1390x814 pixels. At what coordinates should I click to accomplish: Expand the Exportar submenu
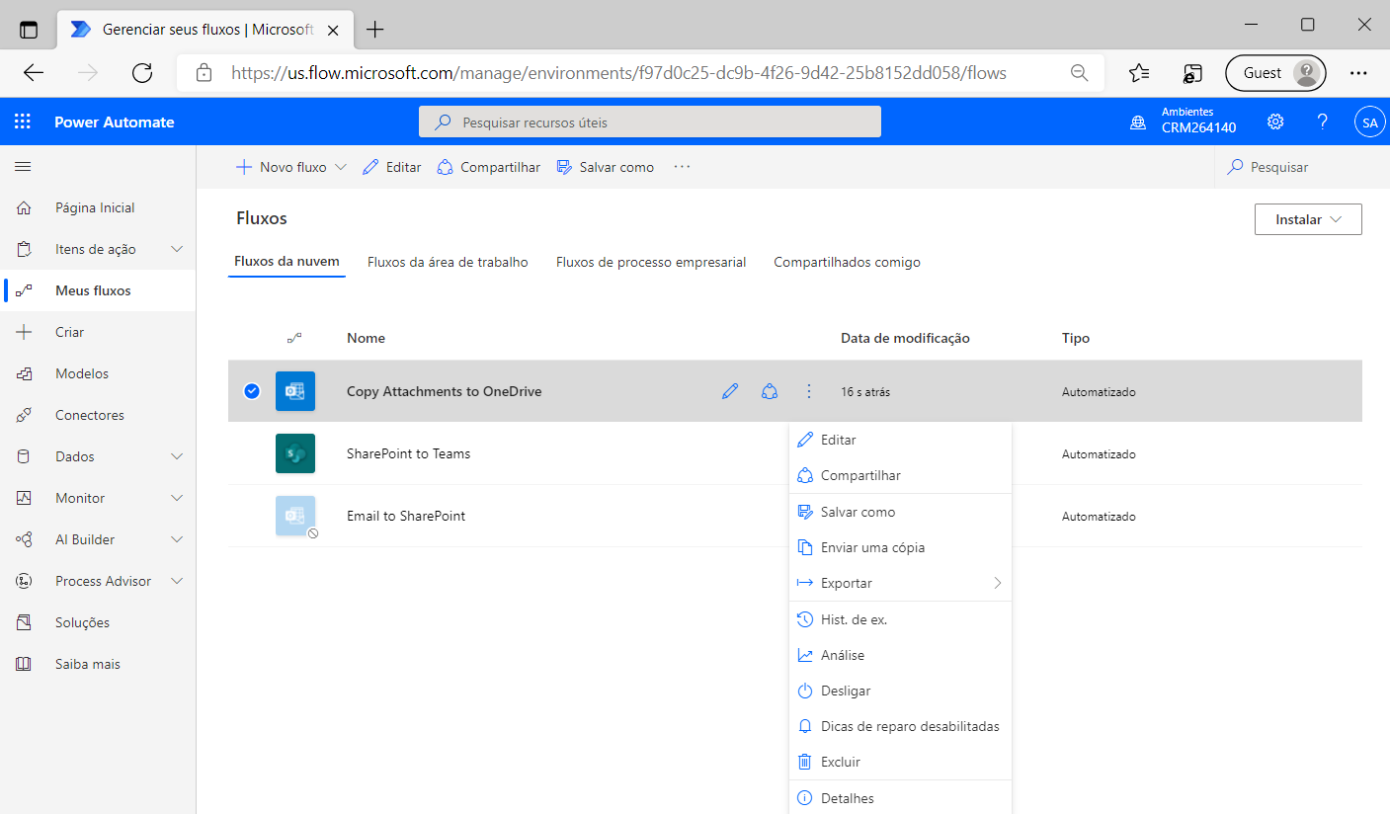pos(901,583)
